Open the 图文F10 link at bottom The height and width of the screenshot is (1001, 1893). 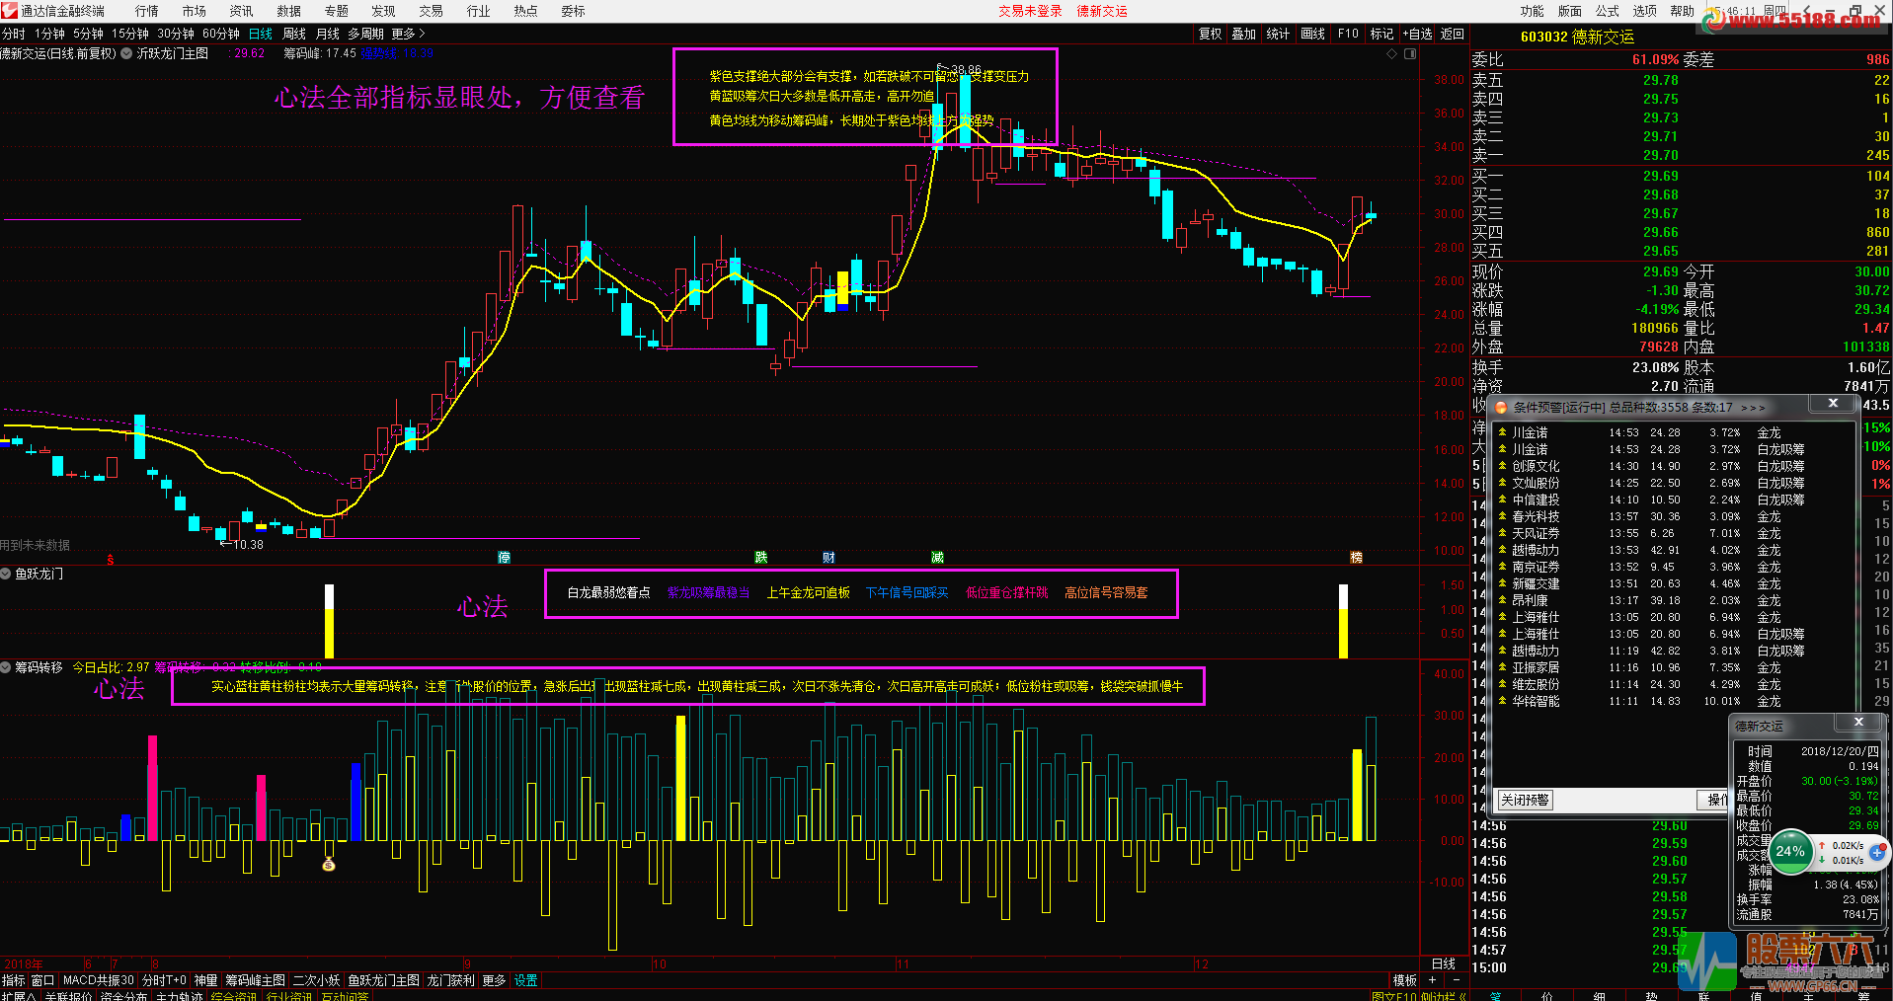point(1393,996)
